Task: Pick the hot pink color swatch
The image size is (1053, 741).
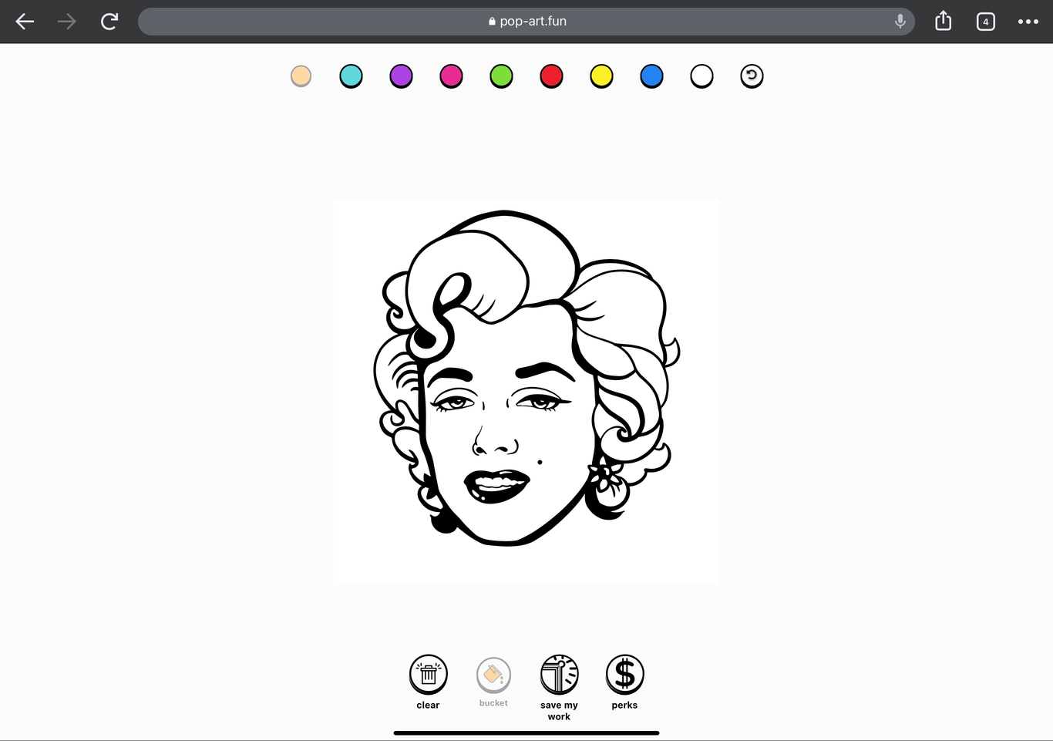Action: point(451,76)
